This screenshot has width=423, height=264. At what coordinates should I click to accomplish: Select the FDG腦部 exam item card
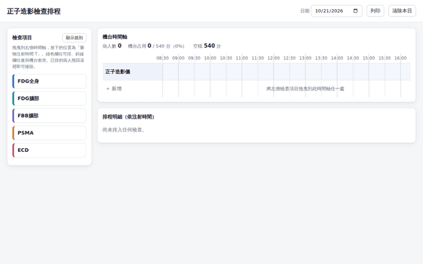[50, 98]
